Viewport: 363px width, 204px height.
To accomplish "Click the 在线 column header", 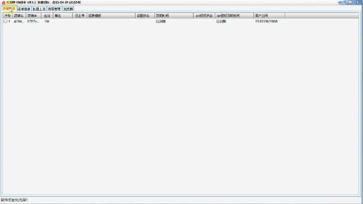I will coord(47,16).
